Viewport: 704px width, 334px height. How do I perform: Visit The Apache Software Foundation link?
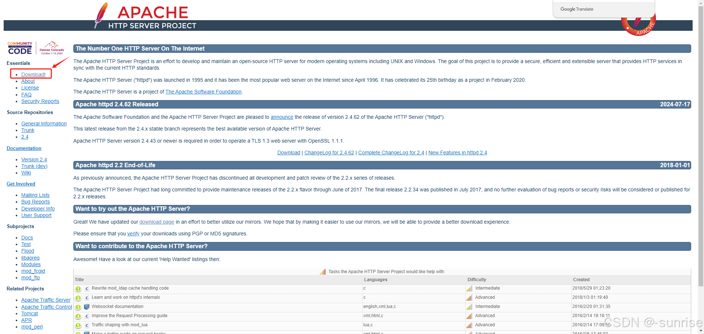coord(203,92)
